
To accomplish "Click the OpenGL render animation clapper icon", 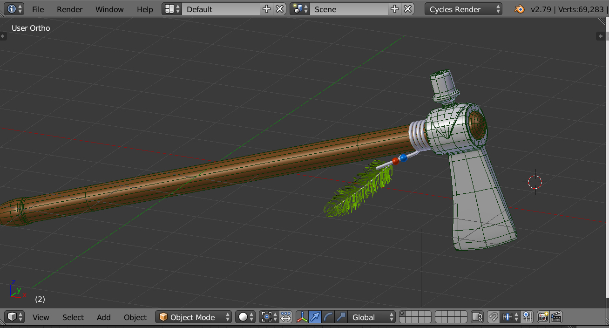I will [x=556, y=317].
